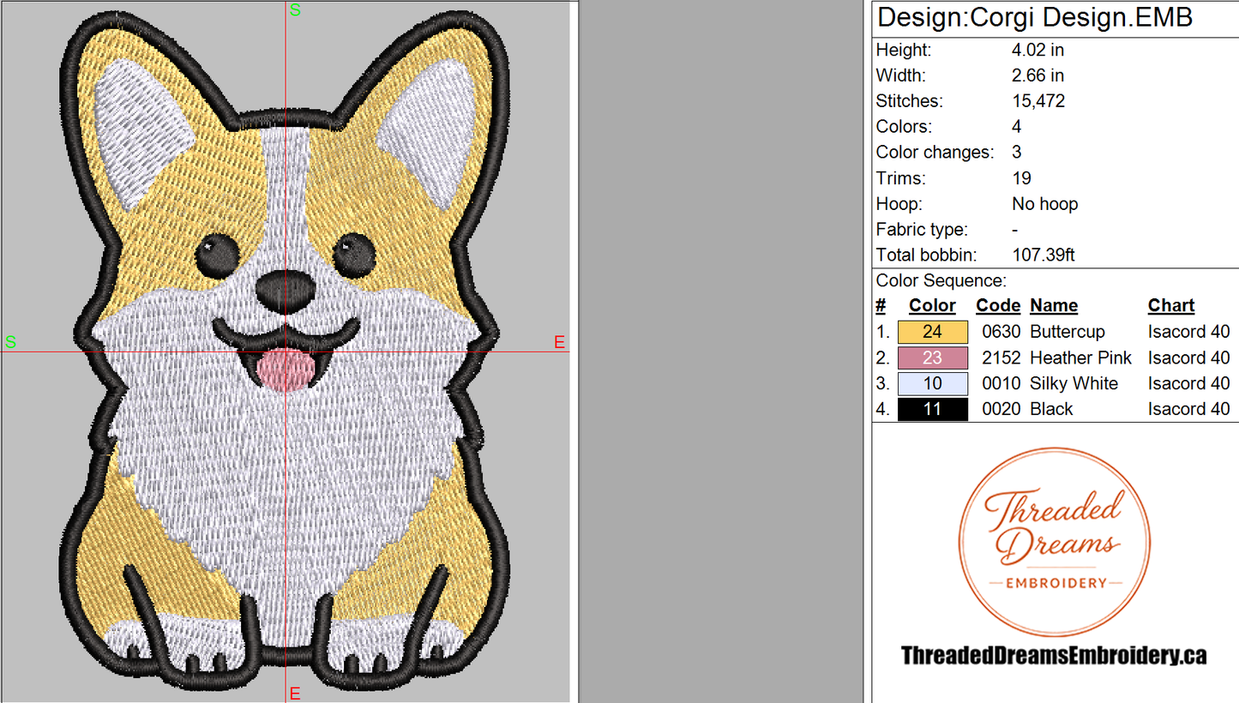Click thread code 0010
The height and width of the screenshot is (703, 1239).
(x=1001, y=383)
